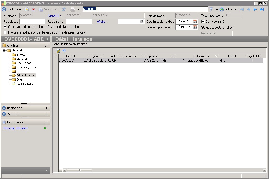Select Facturation in the Onglets tree
269x179 pixels.
pos(24,63)
